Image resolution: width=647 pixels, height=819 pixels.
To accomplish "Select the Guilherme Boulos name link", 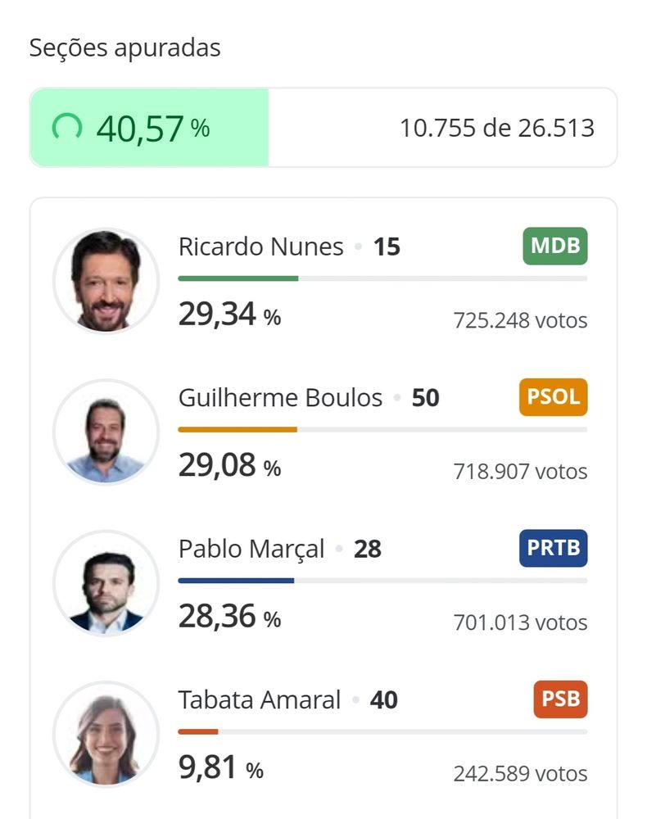I will pyautogui.click(x=280, y=397).
